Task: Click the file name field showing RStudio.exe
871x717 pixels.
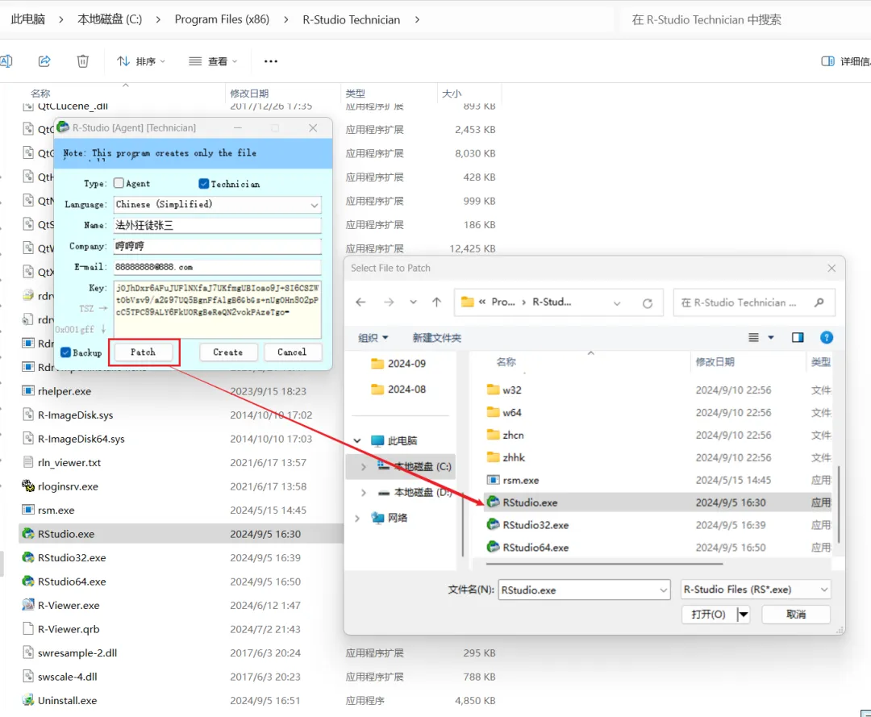Action: point(584,590)
